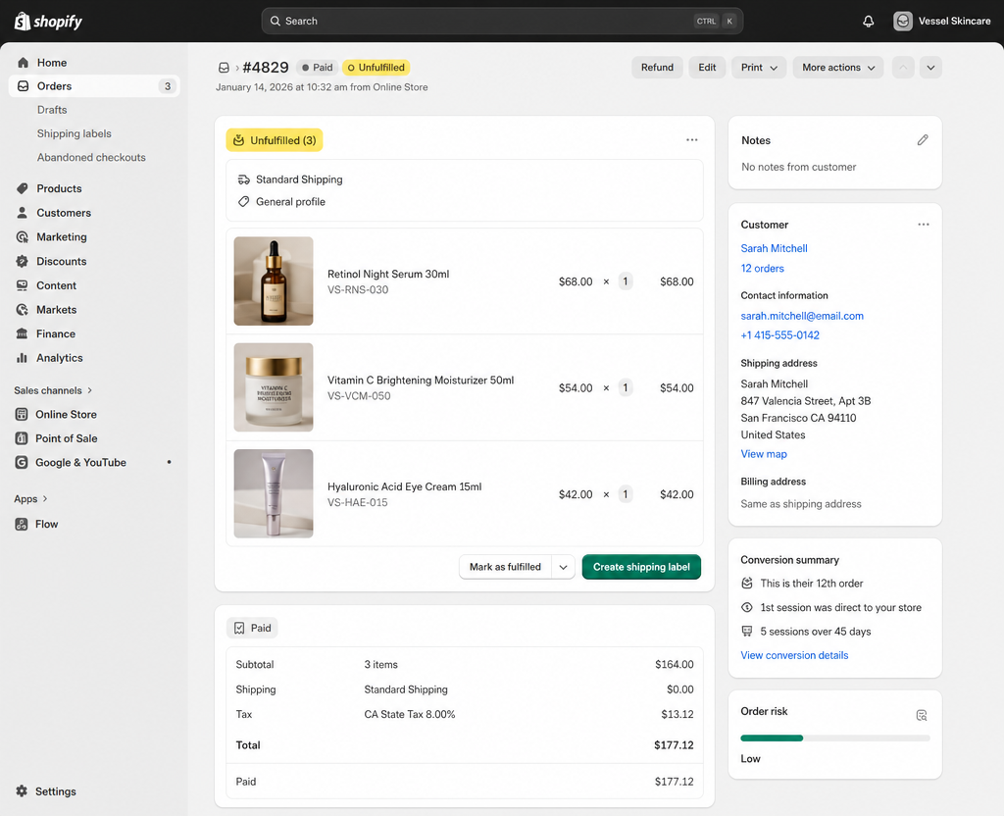Click Retinol Night Serum 30ml product name
The image size is (1004, 816).
click(x=388, y=275)
